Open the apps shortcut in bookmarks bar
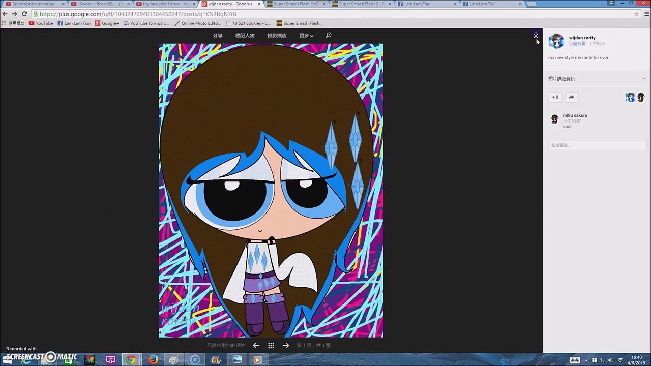This screenshot has height=366, width=651. coord(14,23)
